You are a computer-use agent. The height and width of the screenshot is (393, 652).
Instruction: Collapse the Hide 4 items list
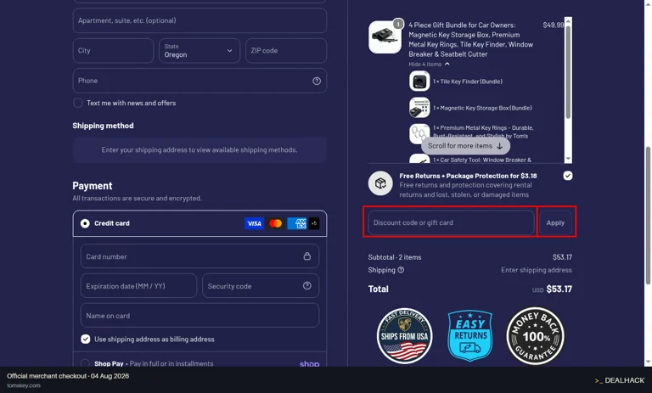(429, 64)
